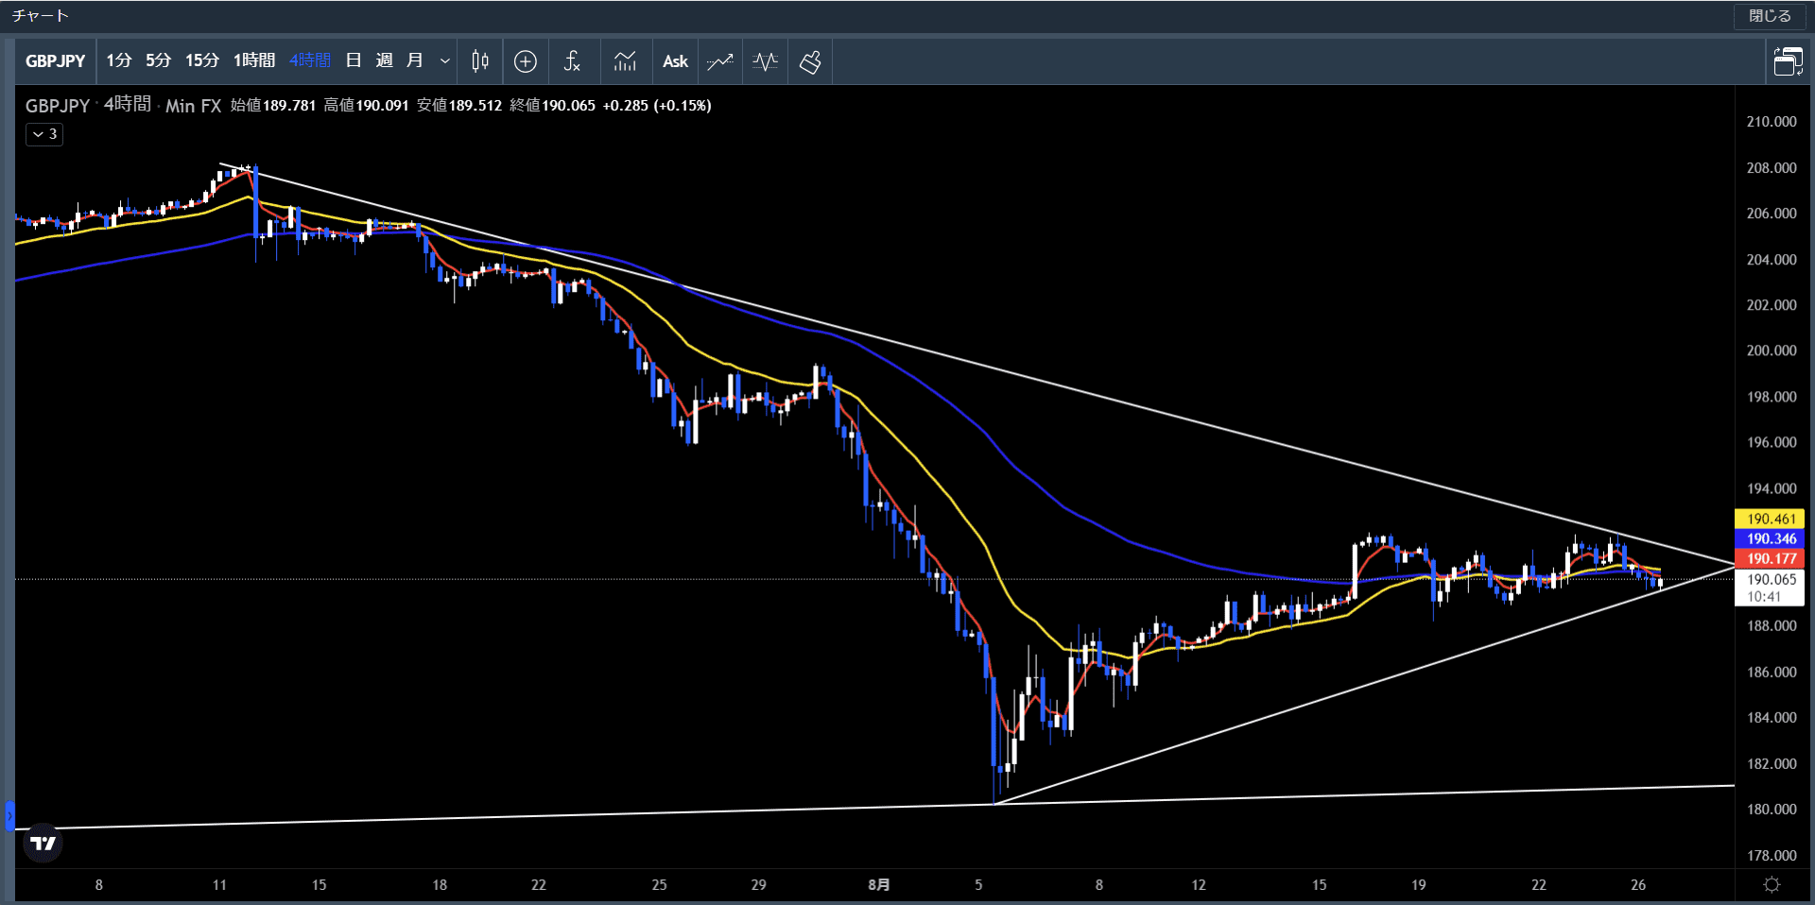Image resolution: width=1815 pixels, height=905 pixels.
Task: Collapse the indicator legend showing 3
Action: pyautogui.click(x=44, y=134)
